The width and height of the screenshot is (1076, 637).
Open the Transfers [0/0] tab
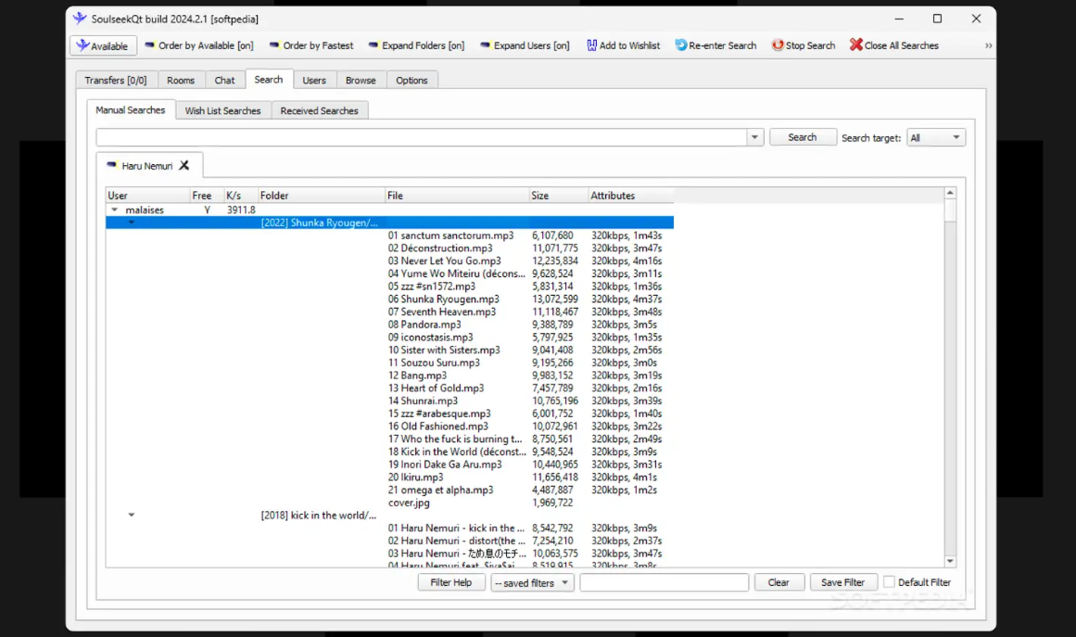[x=116, y=81]
